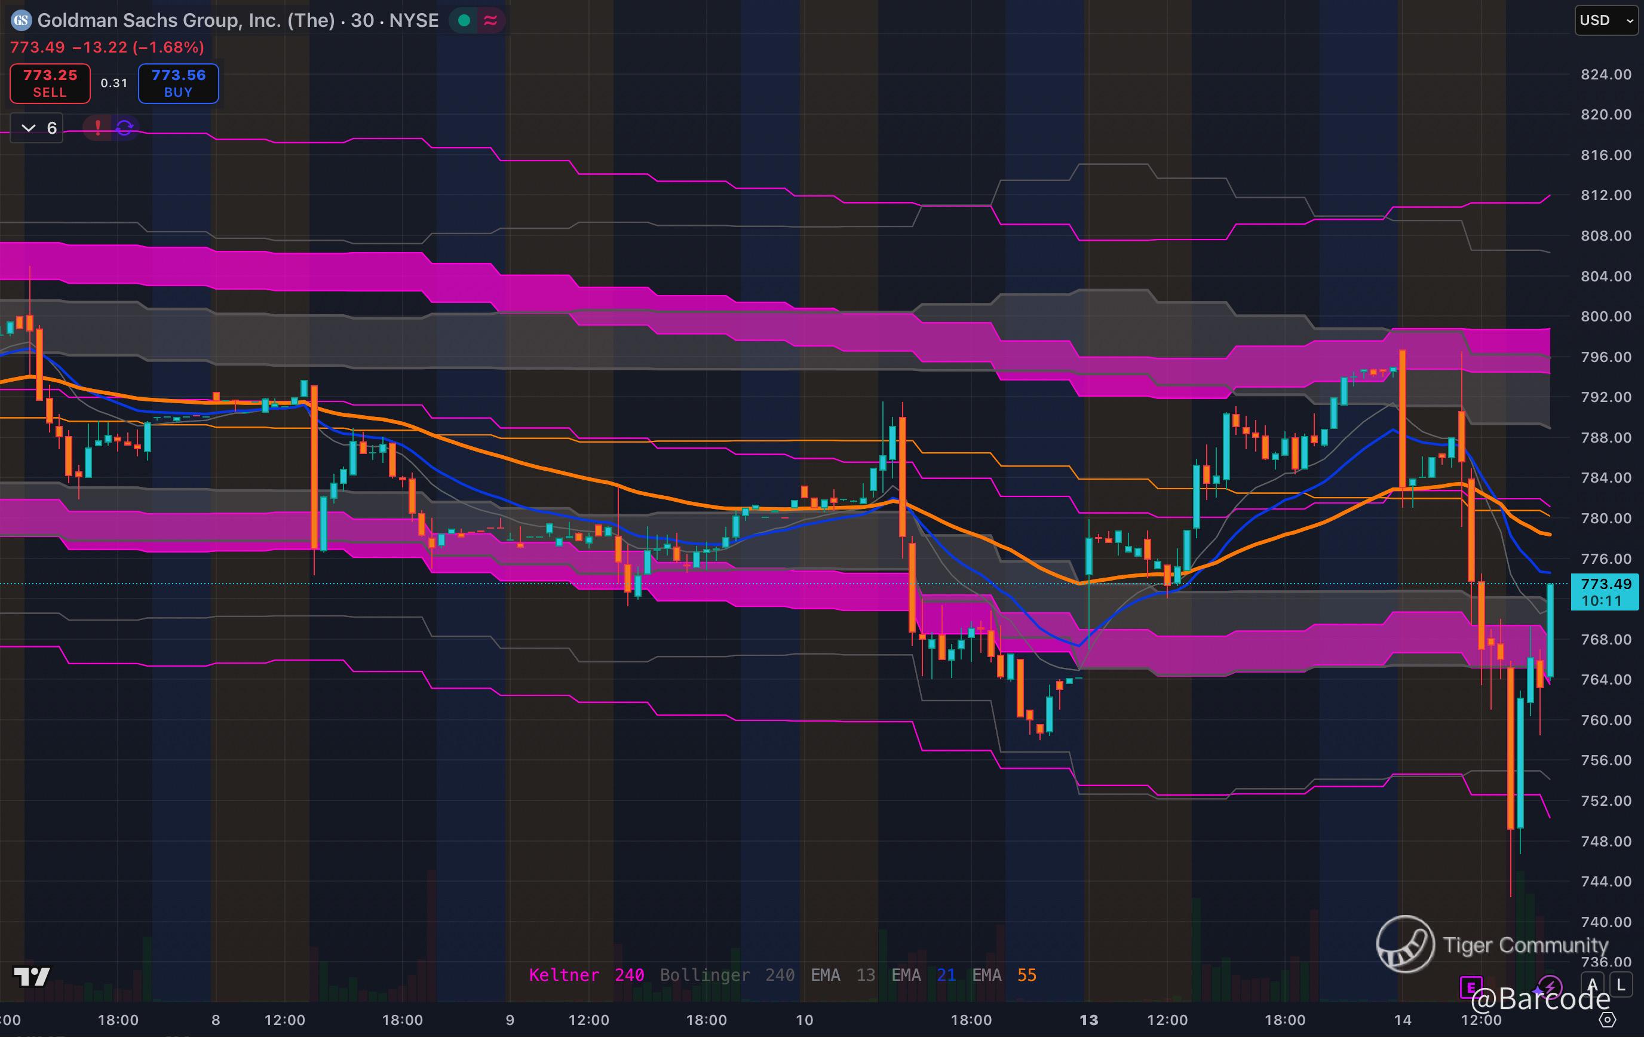Image resolution: width=1644 pixels, height=1037 pixels.
Task: Expand the 6 indicators legend chevron
Action: click(29, 128)
